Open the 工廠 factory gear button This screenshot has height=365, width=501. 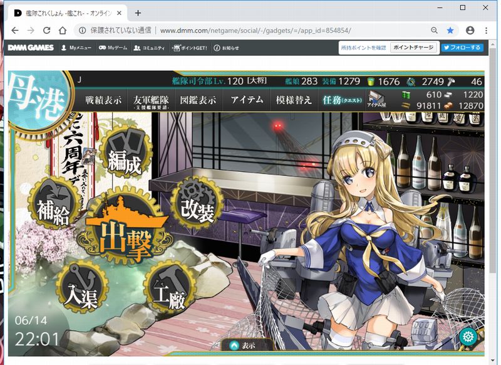click(x=169, y=287)
